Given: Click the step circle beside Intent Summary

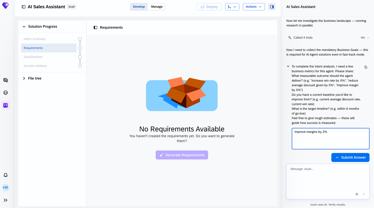Looking at the screenshot, I should 80,39.
